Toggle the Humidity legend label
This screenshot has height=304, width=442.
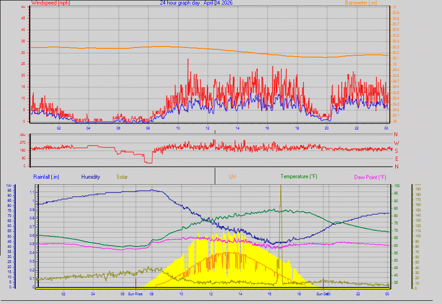[x=91, y=176]
